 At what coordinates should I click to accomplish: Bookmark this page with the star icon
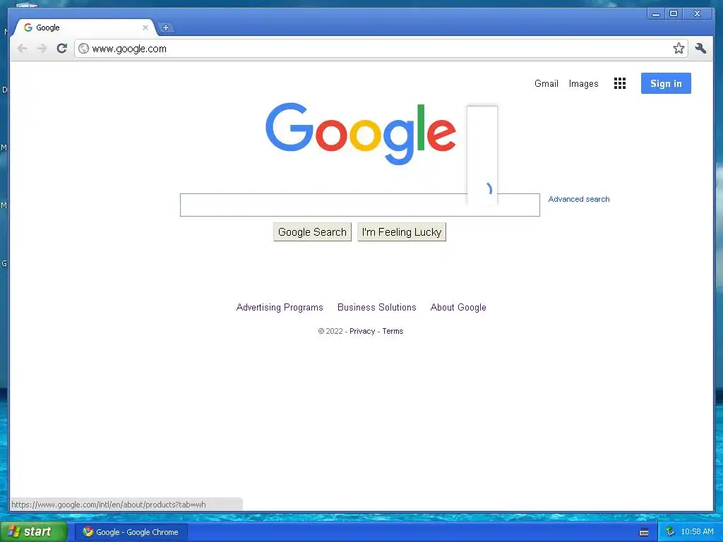point(679,49)
